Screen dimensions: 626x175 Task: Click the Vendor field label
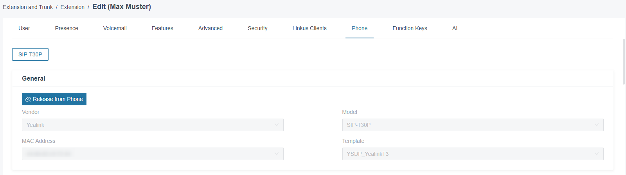click(31, 112)
